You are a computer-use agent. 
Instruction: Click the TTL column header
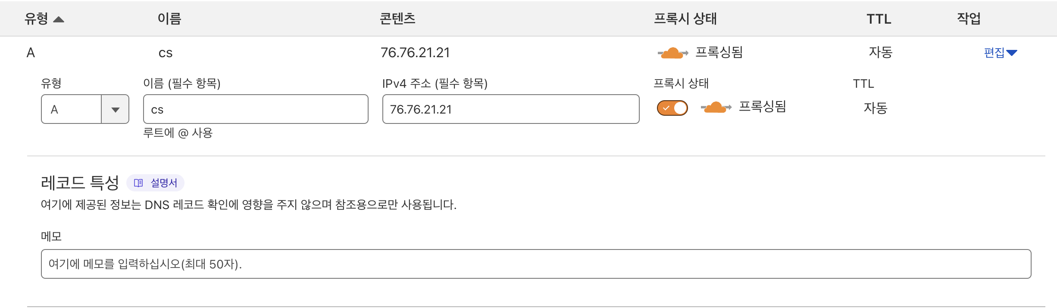tap(879, 19)
